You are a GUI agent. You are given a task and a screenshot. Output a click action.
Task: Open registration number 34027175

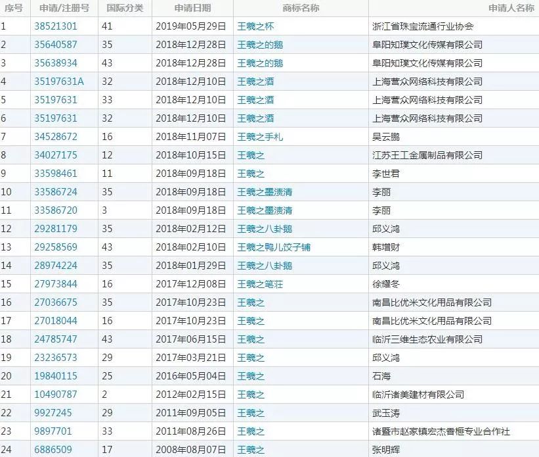[56, 155]
